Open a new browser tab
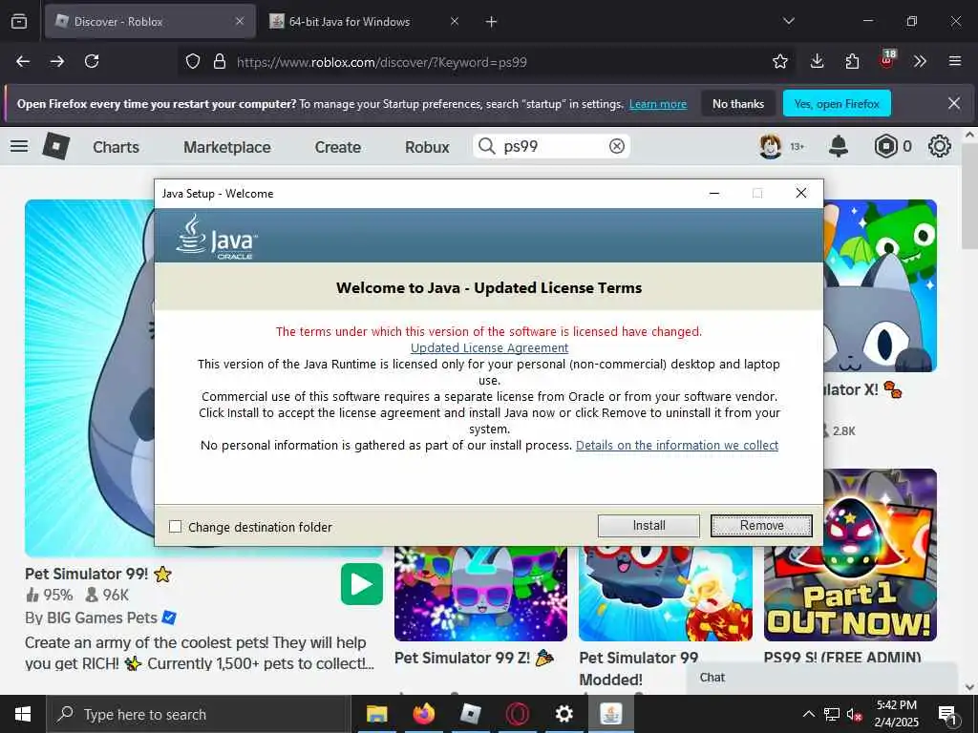Screen dimensions: 978x733 (x=492, y=22)
